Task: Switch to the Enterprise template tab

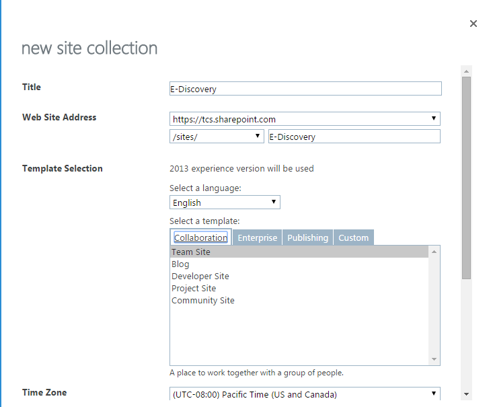Action: coord(257,237)
